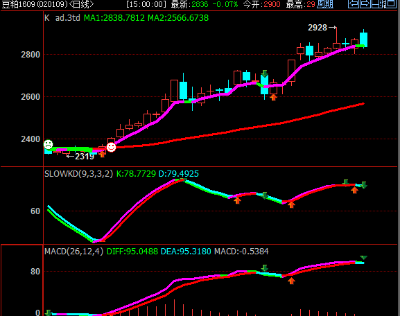Click the MA2:2566.6738 indicator value

point(178,18)
